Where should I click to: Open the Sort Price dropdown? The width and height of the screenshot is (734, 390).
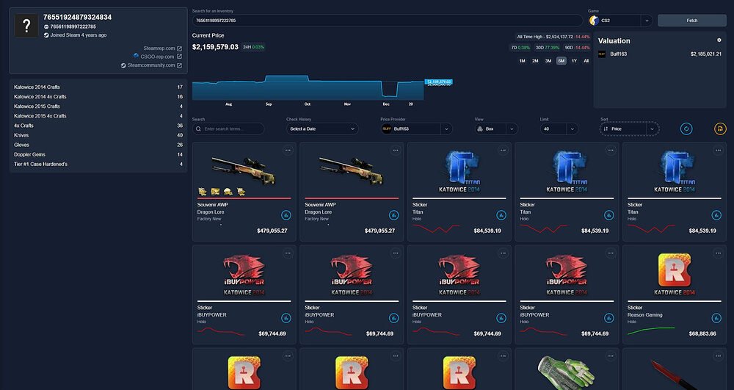629,129
